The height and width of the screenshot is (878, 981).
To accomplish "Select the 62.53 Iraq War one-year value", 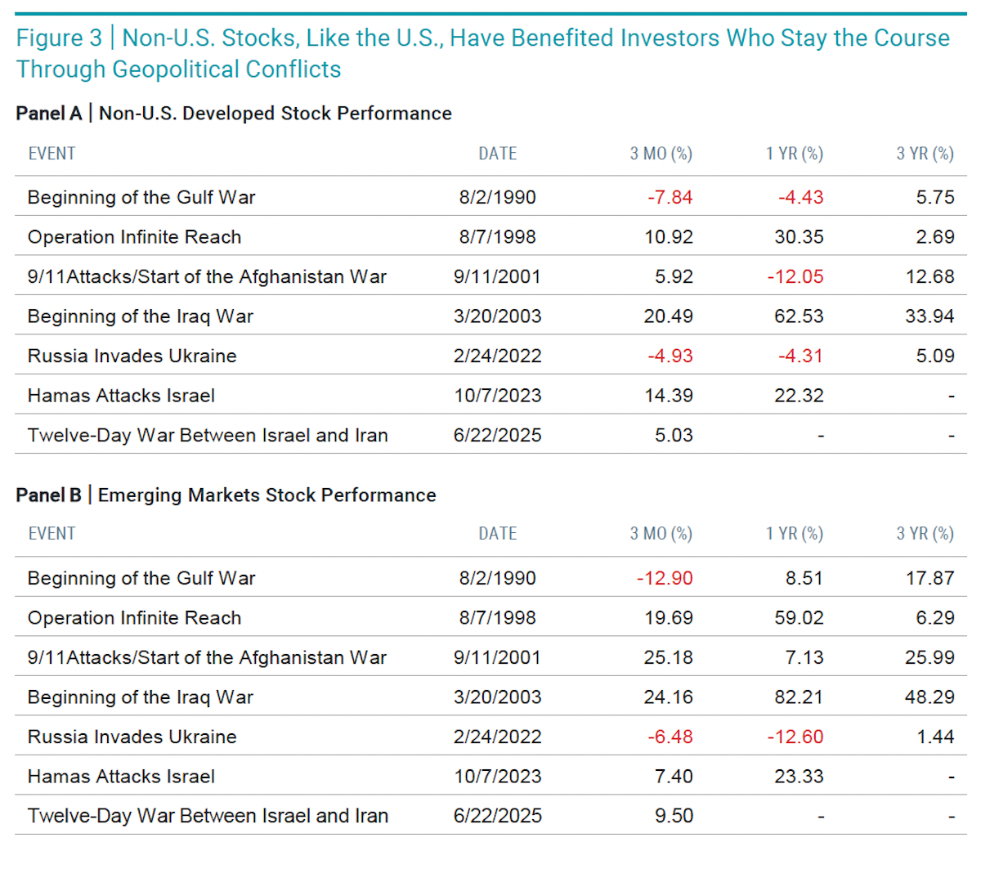I will click(799, 316).
